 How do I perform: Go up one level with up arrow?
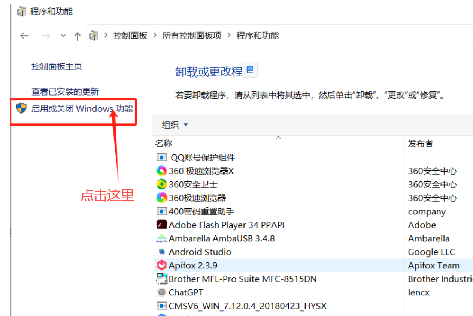(77, 36)
